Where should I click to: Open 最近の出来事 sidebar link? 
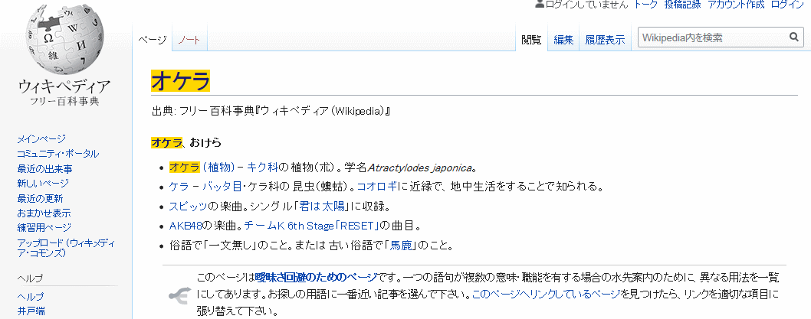click(44, 169)
